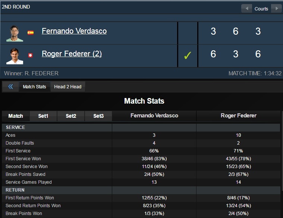283x218 pixels.
Task: Click the RETURN section header
Action: [x=15, y=190]
